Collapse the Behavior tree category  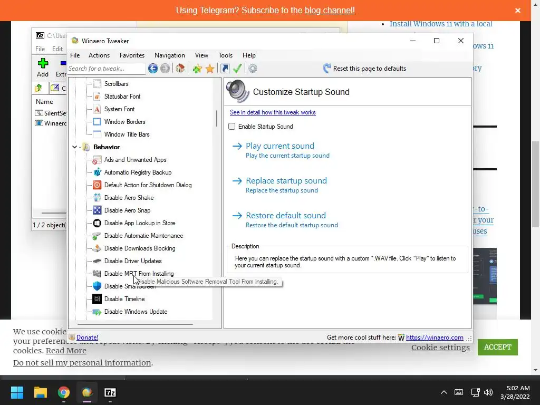[74, 147]
